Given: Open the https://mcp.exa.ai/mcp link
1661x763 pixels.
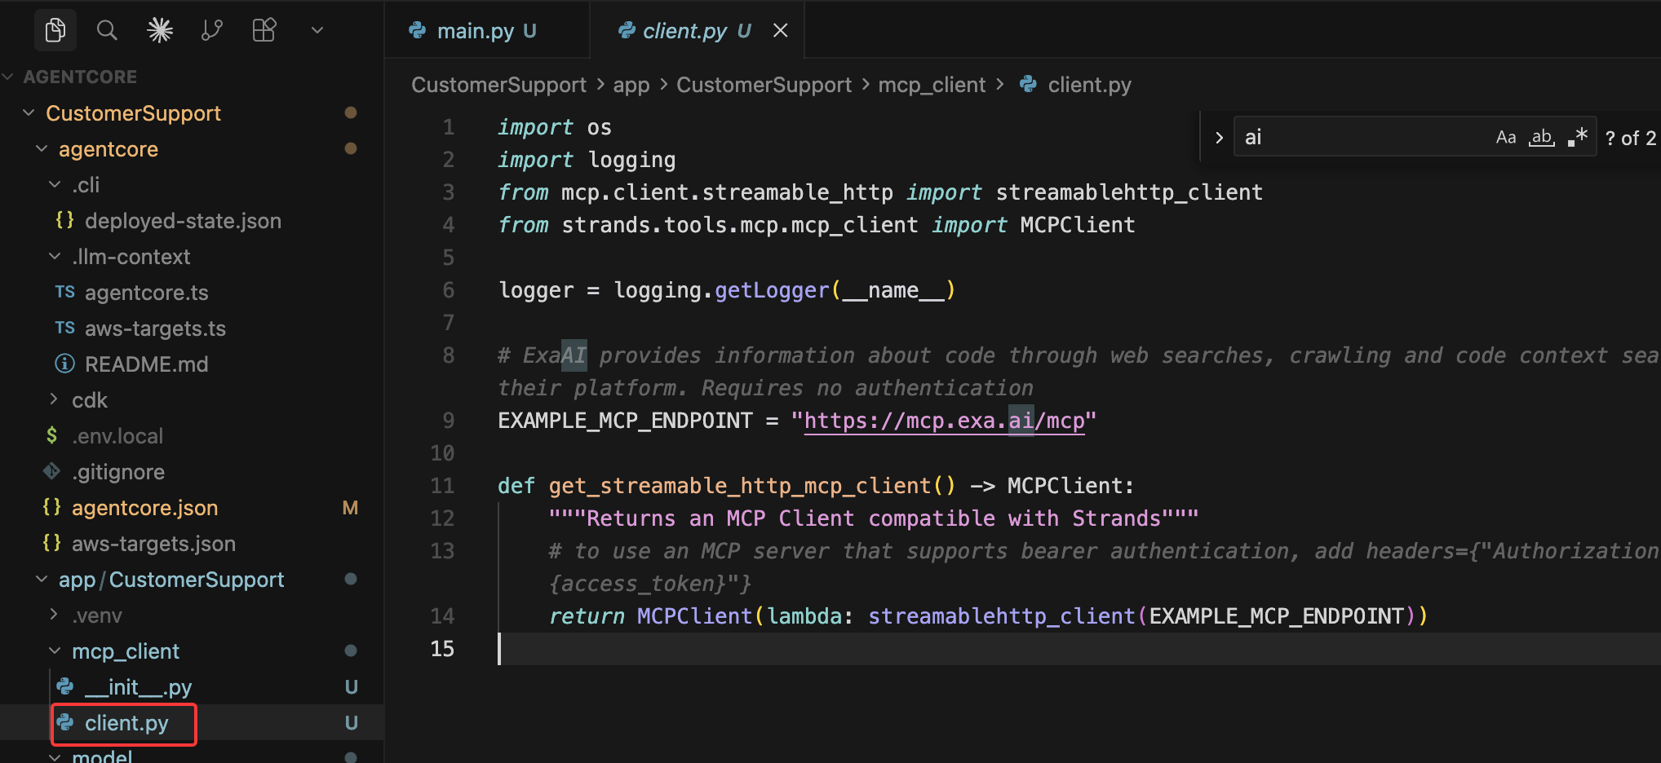Looking at the screenshot, I should click(x=944, y=421).
